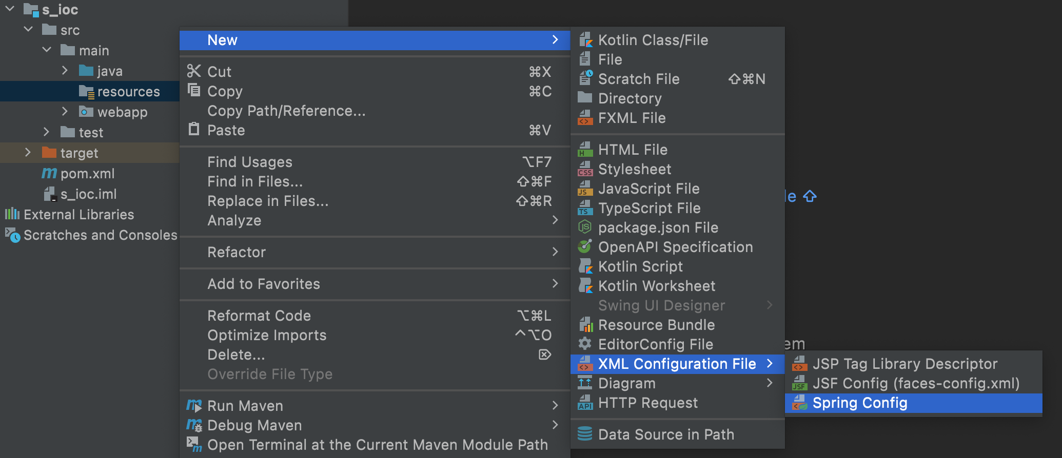Click the Run Maven icon
Image resolution: width=1062 pixels, height=458 pixels.
point(194,406)
